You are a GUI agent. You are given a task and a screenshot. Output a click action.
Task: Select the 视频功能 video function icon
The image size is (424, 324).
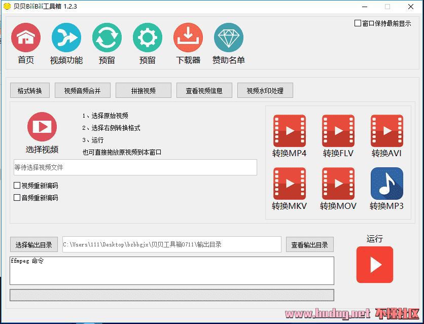pos(66,38)
